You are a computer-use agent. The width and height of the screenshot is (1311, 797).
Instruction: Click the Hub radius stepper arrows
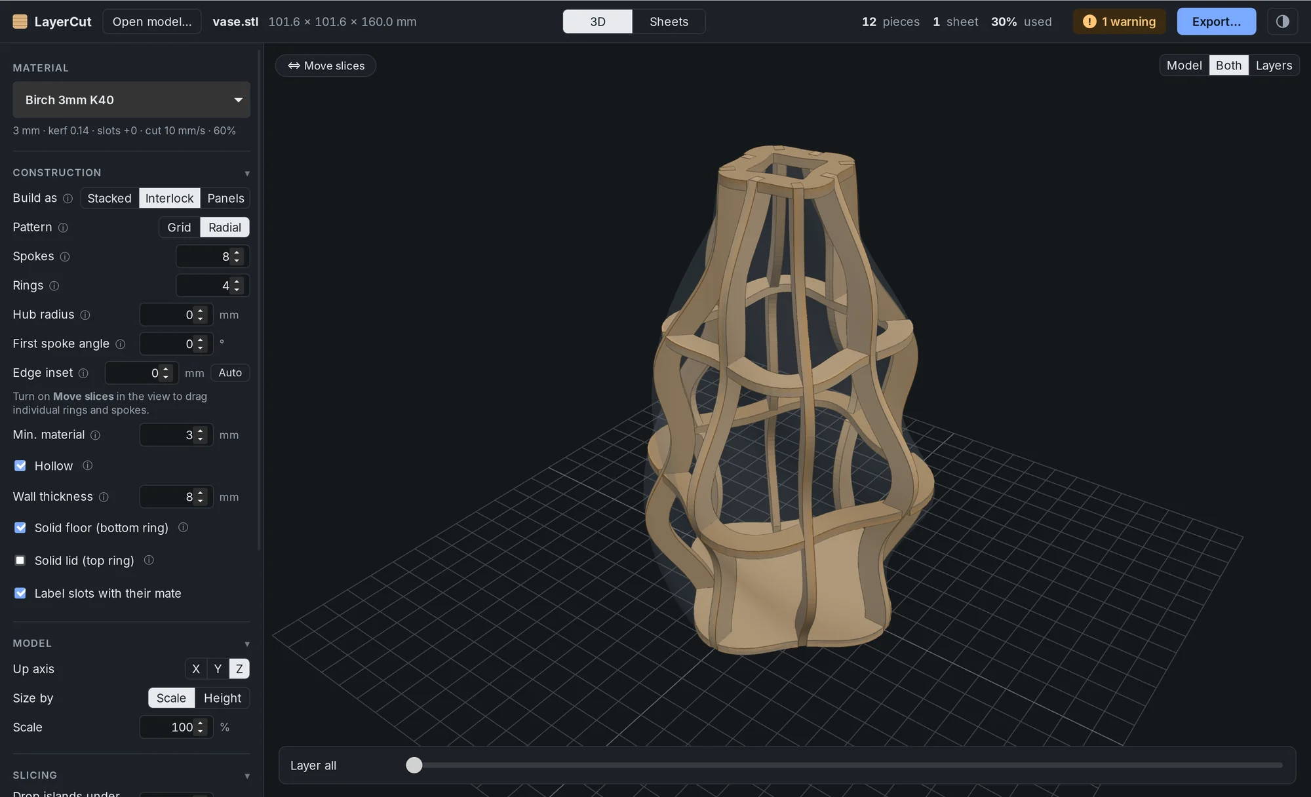tap(201, 315)
